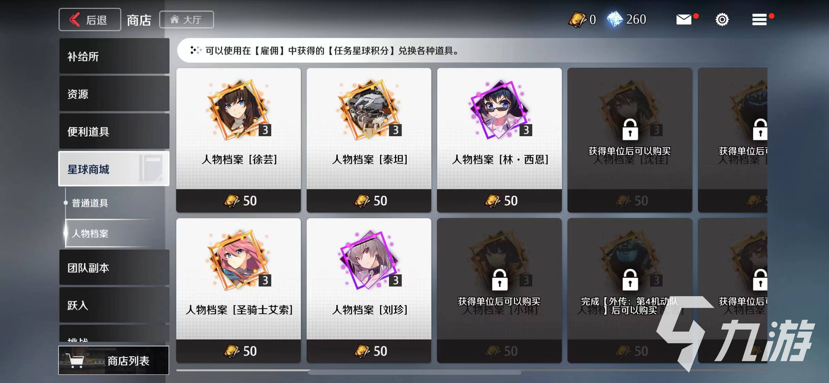Click the blue crystal currency icon
Viewport: 829px width, 383px height.
coord(615,19)
